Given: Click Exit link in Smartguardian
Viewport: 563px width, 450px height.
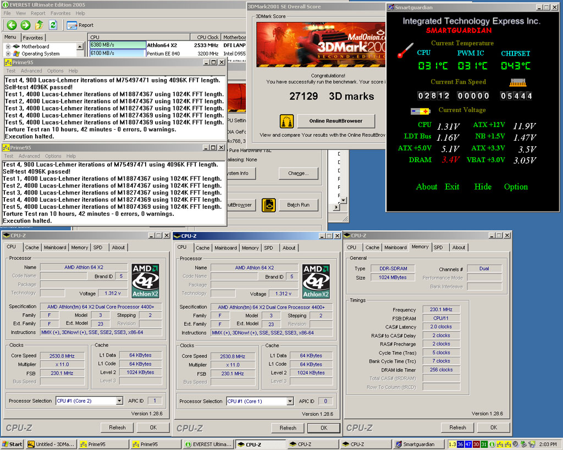Looking at the screenshot, I should tap(452, 187).
